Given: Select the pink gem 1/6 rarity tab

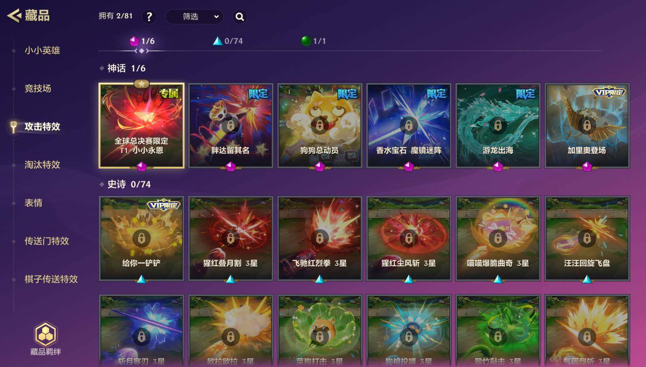Looking at the screenshot, I should click(x=142, y=41).
